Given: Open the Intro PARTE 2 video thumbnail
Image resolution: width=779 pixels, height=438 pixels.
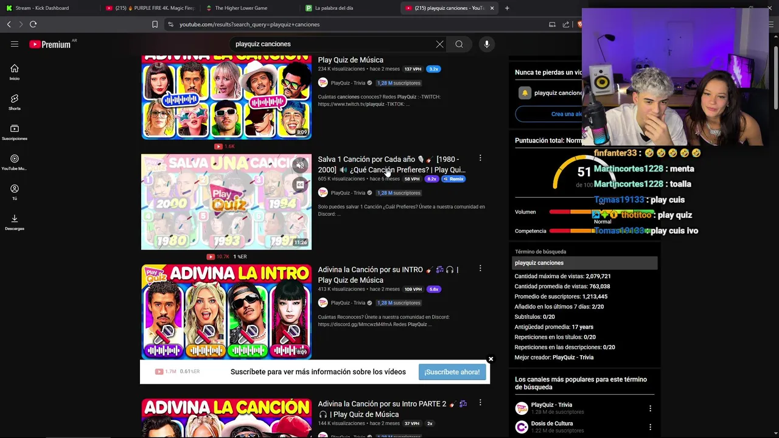Looking at the screenshot, I should (x=226, y=418).
